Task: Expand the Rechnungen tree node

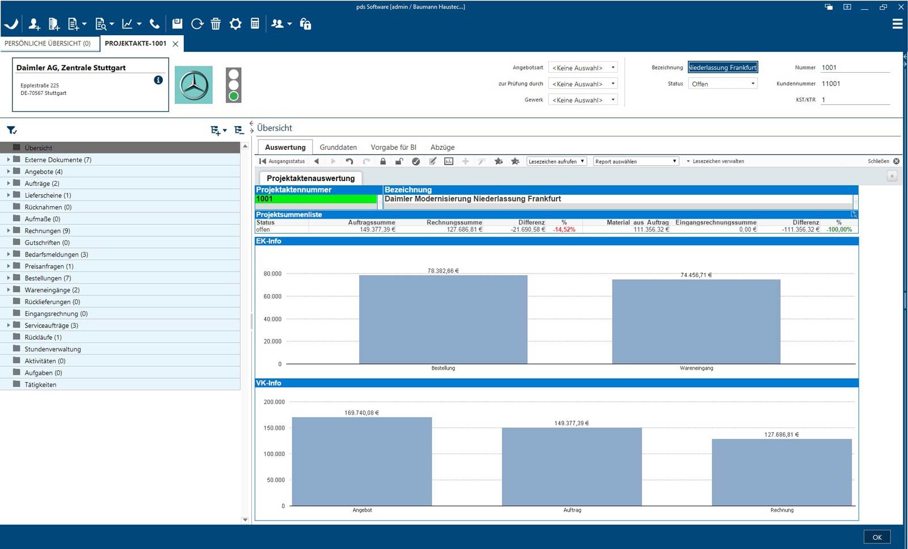Action: tap(9, 231)
